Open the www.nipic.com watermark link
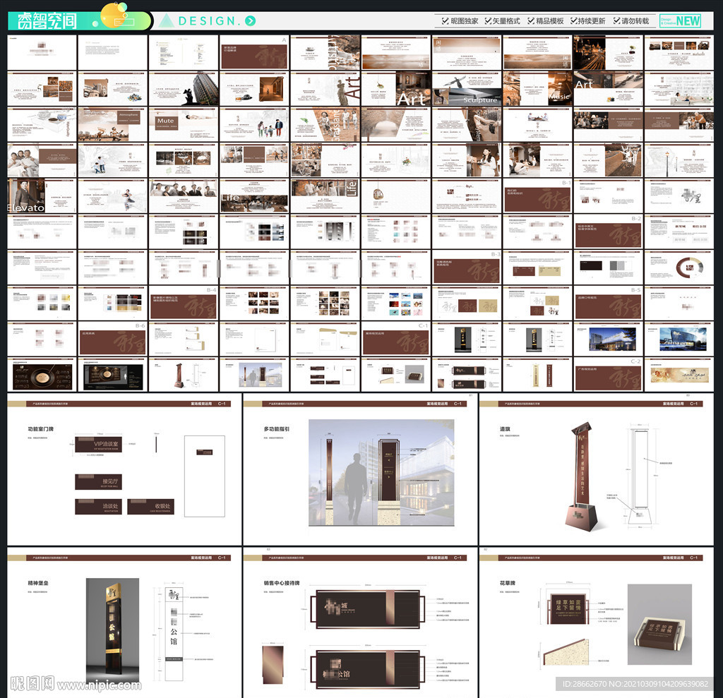 click(x=99, y=685)
